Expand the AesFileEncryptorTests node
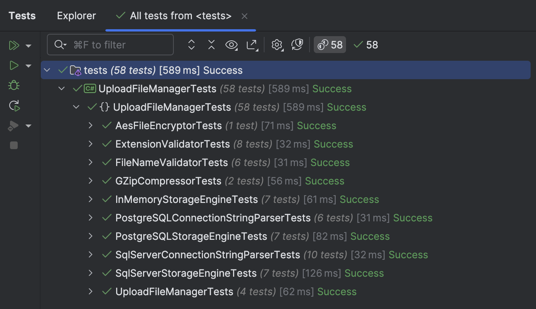Viewport: 536px width, 309px height. pos(90,125)
